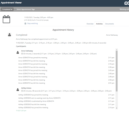The width and height of the screenshot is (129, 115).
Task: Click the clock icon beside 20 minutes
Action: pyautogui.click(x=22, y=91)
